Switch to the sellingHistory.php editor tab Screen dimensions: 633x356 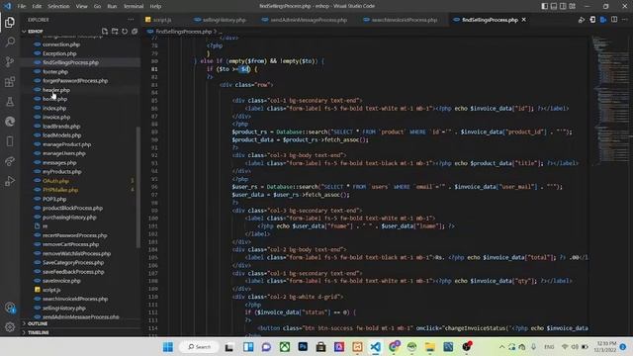[225, 20]
